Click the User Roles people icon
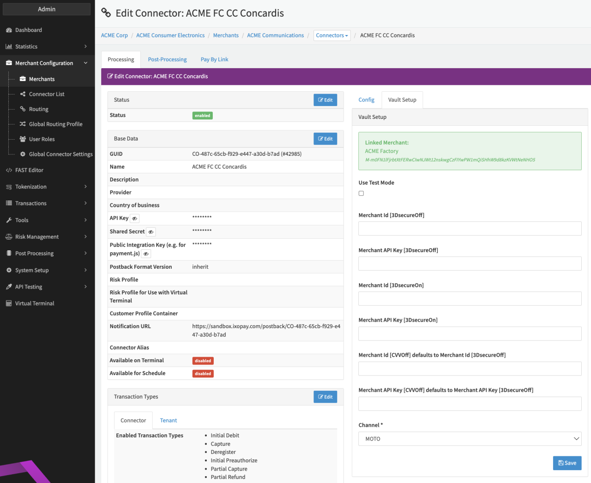 pyautogui.click(x=23, y=139)
